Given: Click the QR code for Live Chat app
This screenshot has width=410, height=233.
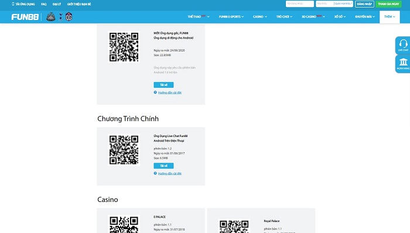Looking at the screenshot, I should tap(124, 150).
